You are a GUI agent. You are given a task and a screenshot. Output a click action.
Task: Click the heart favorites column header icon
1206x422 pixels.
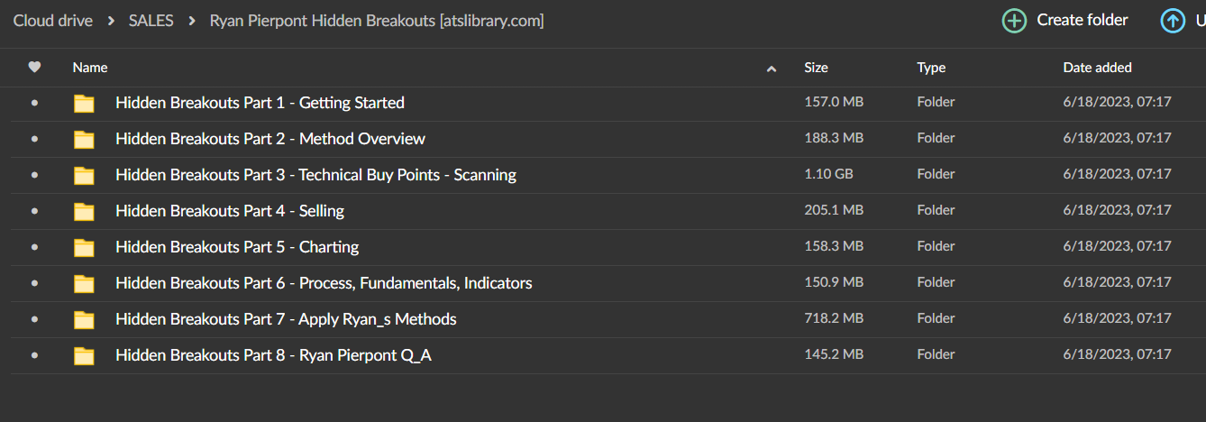pos(34,67)
